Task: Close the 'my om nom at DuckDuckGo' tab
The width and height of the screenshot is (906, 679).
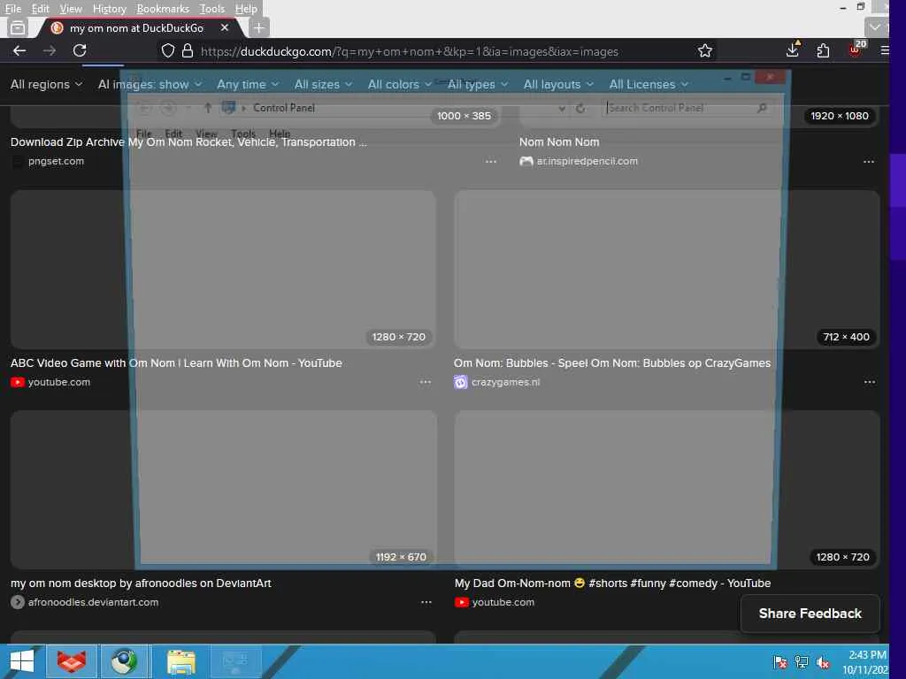Action: click(x=224, y=27)
